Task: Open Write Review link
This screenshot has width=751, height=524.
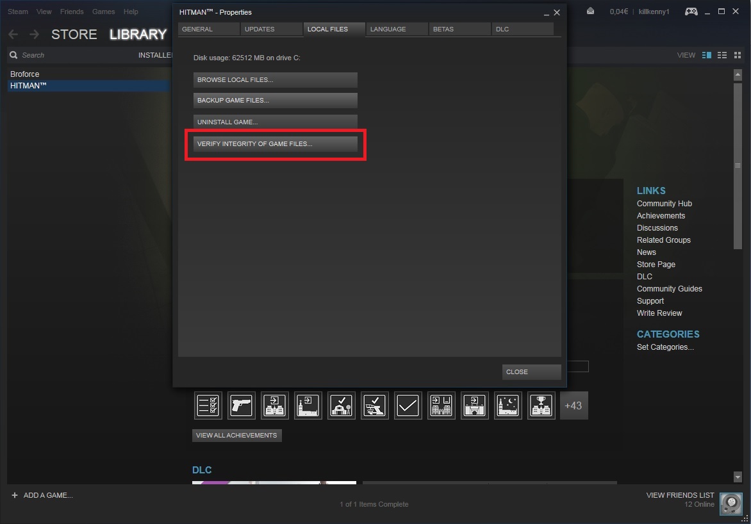Action: click(x=659, y=313)
